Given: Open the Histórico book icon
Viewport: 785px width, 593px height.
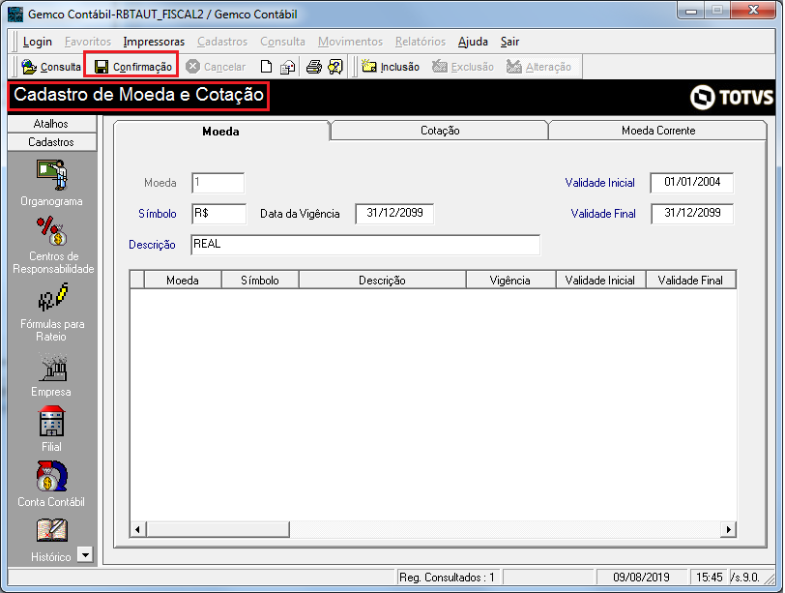Looking at the screenshot, I should click(x=51, y=530).
